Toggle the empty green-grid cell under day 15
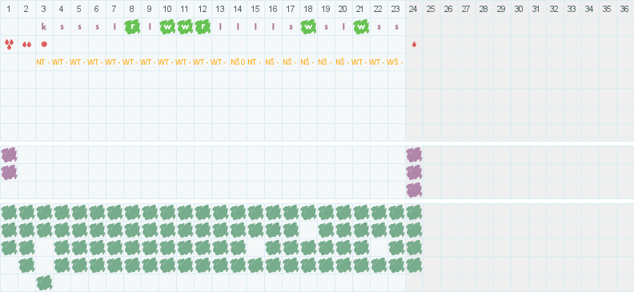Image resolution: width=634 pixels, height=292 pixels. pyautogui.click(x=255, y=247)
